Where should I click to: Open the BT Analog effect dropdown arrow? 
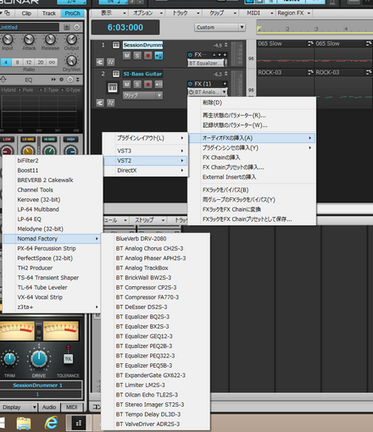click(x=224, y=92)
